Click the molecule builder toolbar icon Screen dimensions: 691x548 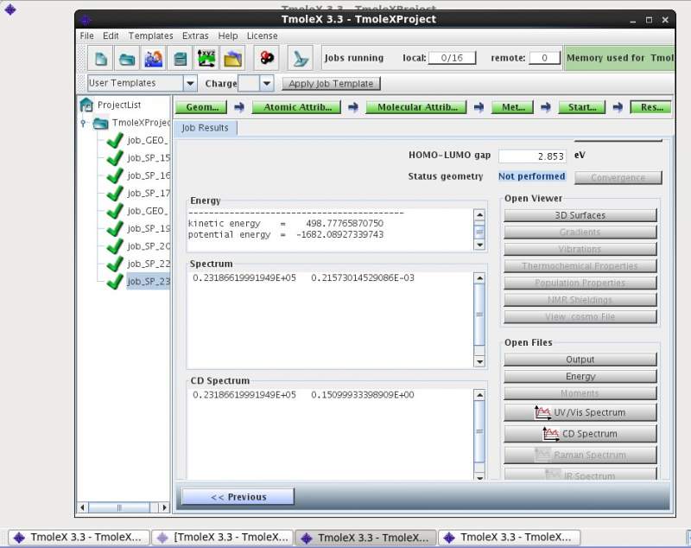pos(154,58)
